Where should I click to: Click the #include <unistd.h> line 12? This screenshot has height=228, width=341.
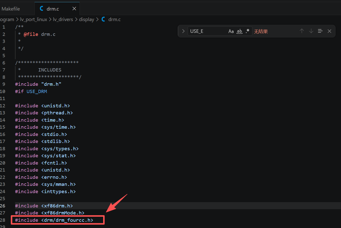coord(42,106)
